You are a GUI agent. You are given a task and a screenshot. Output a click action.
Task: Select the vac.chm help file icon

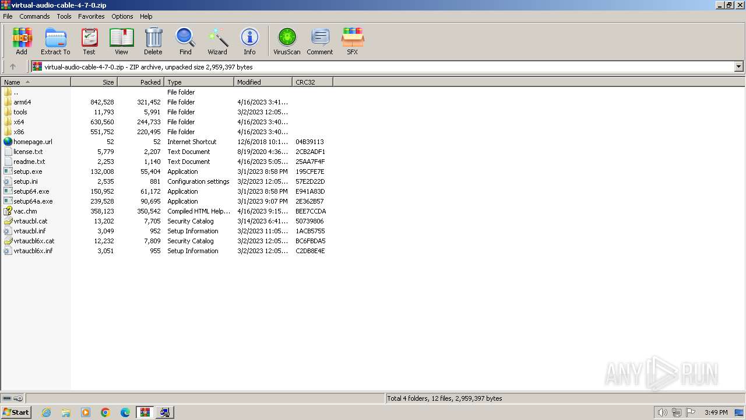coord(8,211)
